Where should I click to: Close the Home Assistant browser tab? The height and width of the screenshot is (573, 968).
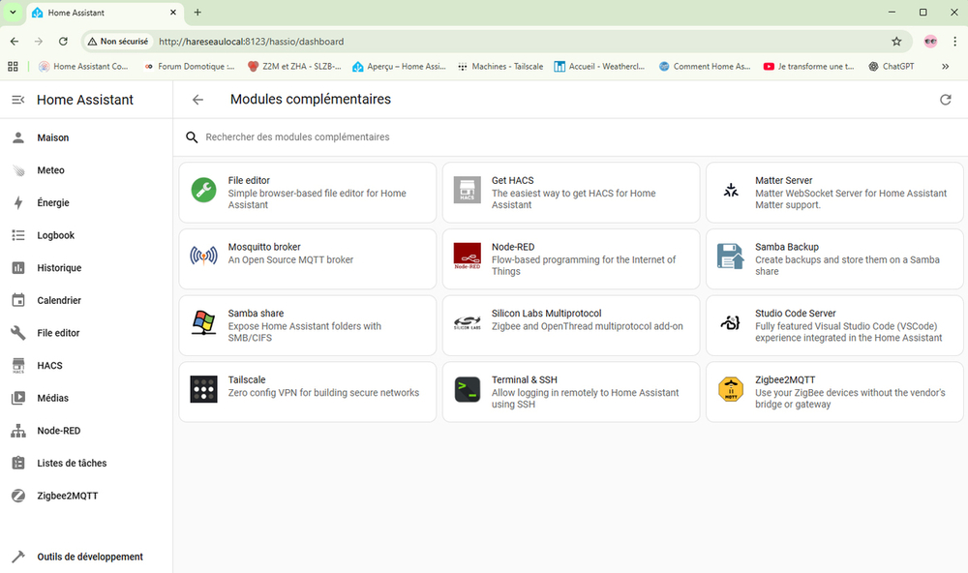point(173,13)
